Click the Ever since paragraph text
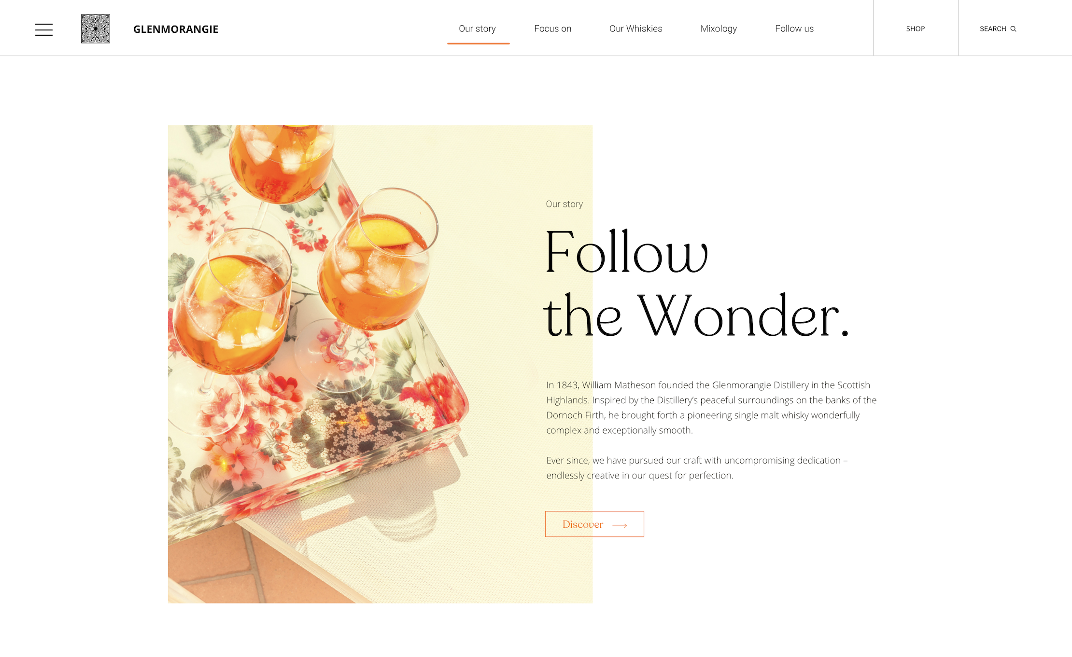Viewport: 1072px width, 657px height. (697, 468)
